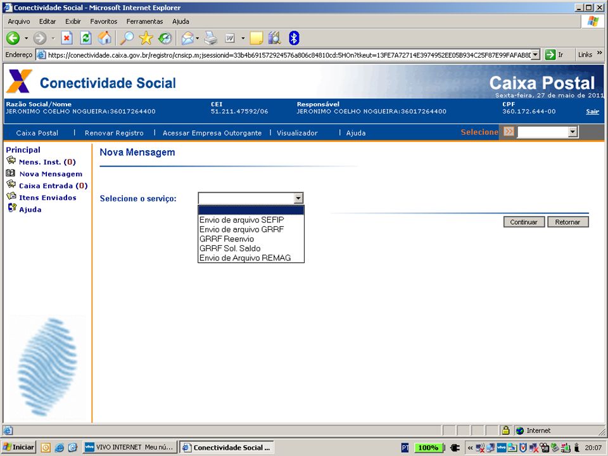Click the Bluetooth toolbar icon
This screenshot has width=608, height=456.
pos(294,38)
